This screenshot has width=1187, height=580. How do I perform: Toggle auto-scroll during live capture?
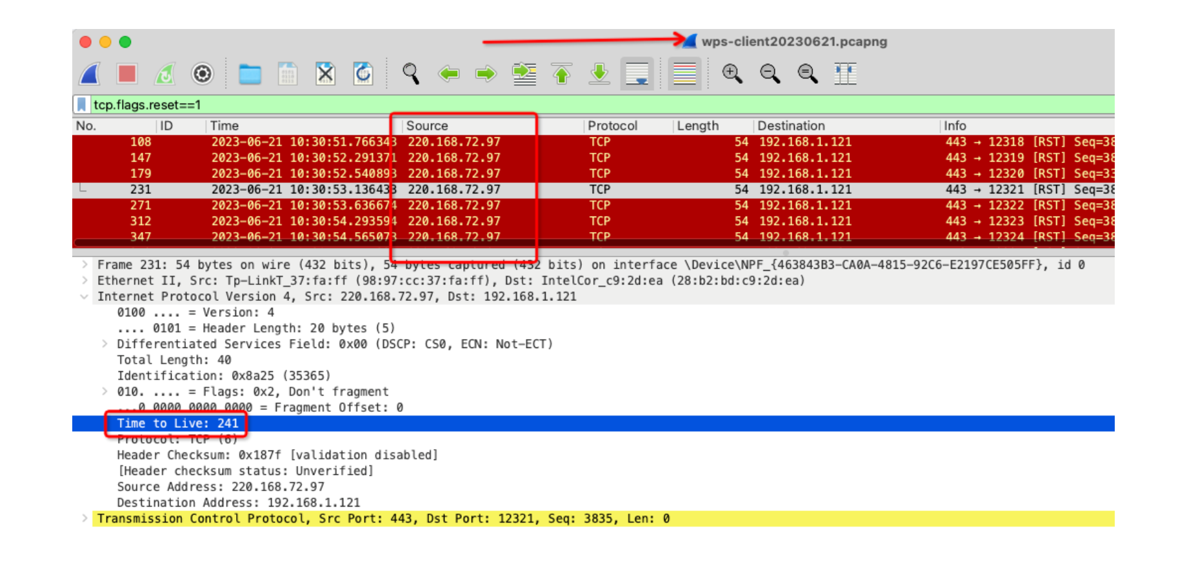[637, 74]
